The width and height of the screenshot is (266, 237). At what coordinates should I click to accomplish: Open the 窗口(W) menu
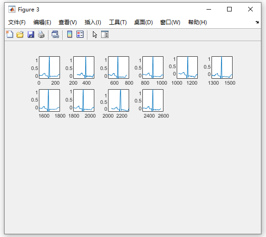click(170, 22)
